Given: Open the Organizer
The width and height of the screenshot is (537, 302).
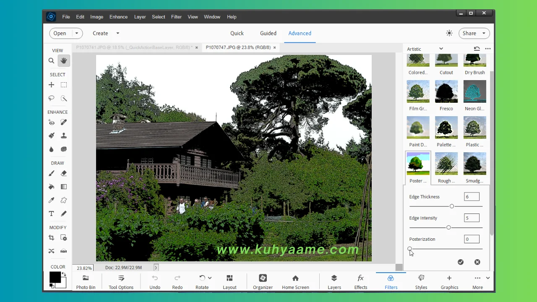Looking at the screenshot, I should [263, 282].
